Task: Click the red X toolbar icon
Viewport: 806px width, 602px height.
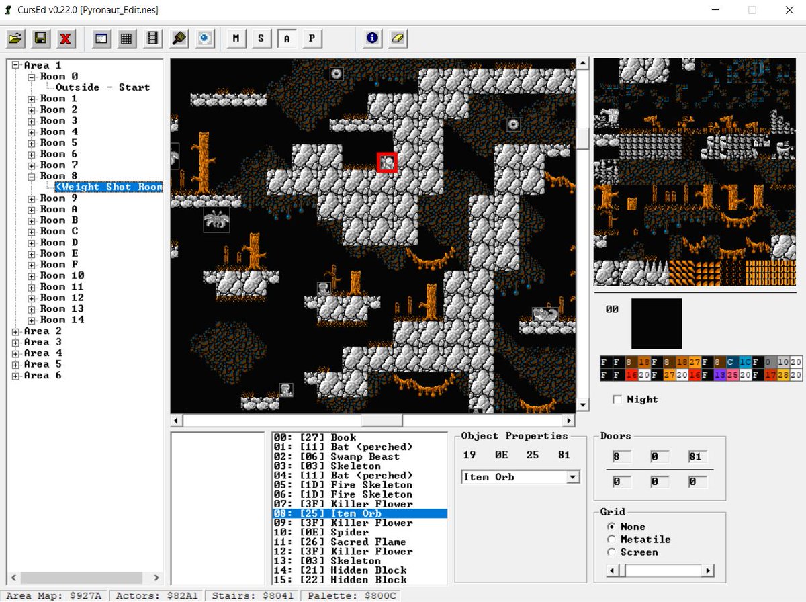Action: (65, 38)
